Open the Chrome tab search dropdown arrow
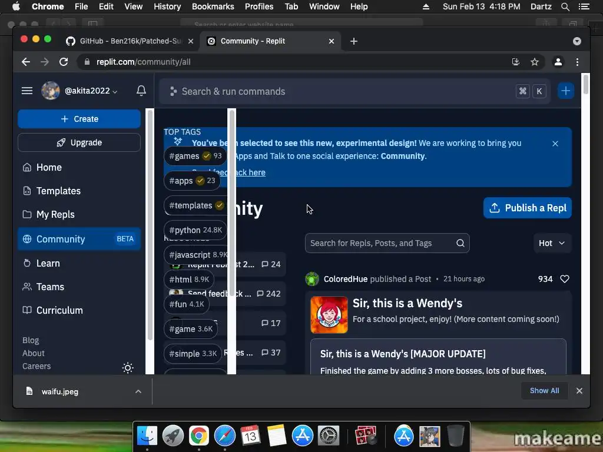Image resolution: width=603 pixels, height=452 pixels. [577, 41]
